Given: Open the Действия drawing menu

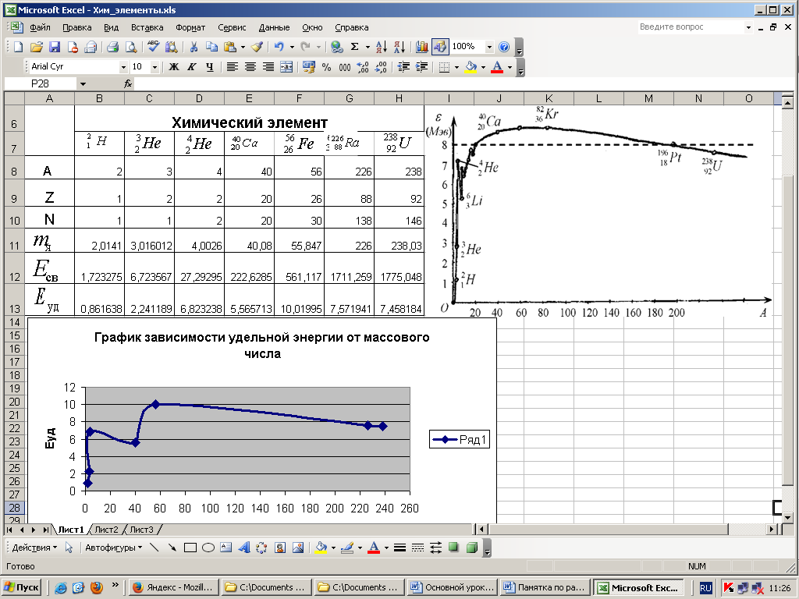Looking at the screenshot, I should tap(34, 548).
